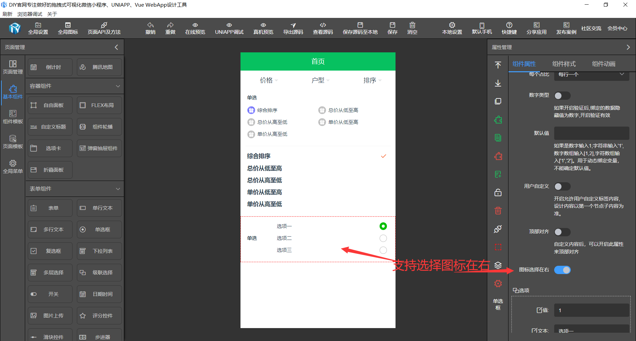
Task: Open the 全局图标 global icons tool
Action: pyautogui.click(x=68, y=28)
